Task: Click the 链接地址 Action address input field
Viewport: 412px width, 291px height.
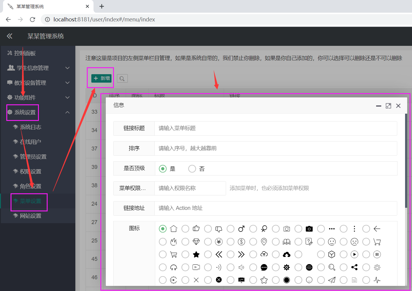Action: tap(271, 208)
